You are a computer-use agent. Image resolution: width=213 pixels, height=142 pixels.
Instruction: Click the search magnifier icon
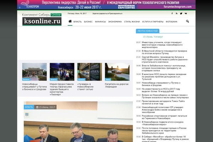click(187, 21)
